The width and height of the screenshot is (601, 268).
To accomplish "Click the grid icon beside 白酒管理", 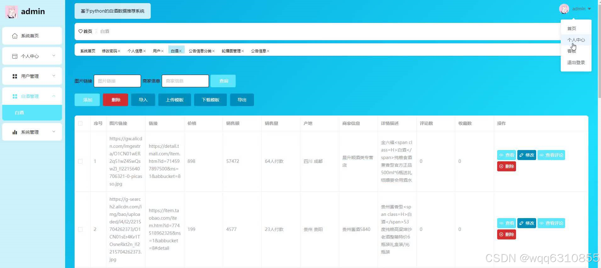I will [x=14, y=96].
